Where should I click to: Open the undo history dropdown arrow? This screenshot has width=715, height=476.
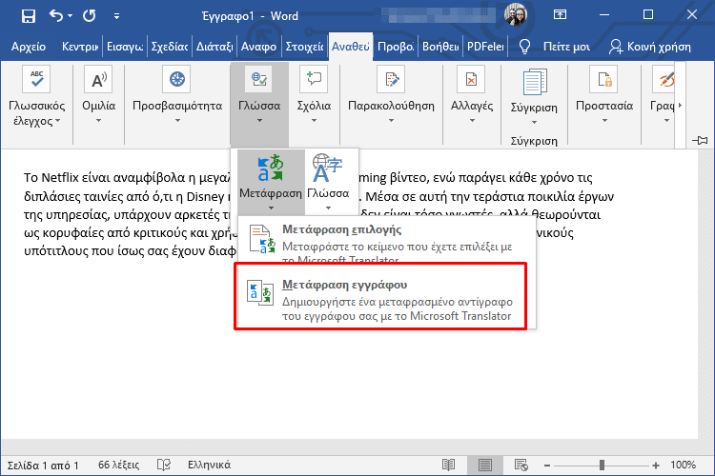tap(70, 16)
